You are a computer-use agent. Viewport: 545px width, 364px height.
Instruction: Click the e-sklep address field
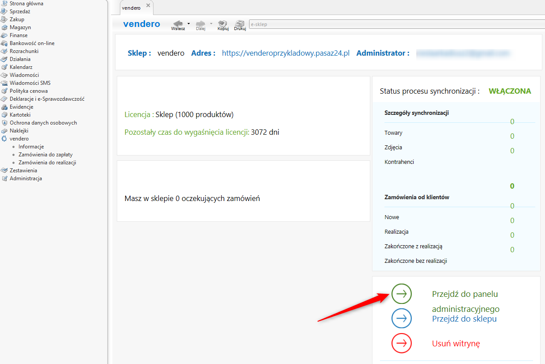click(x=396, y=24)
